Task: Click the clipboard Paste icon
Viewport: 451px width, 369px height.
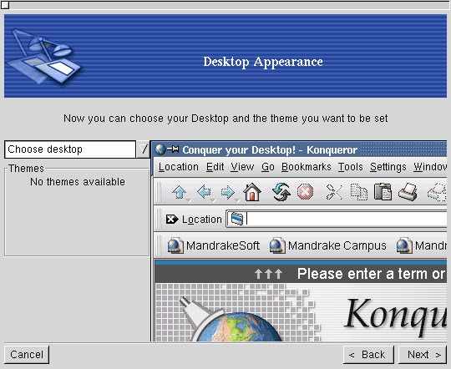Action: coord(383,192)
